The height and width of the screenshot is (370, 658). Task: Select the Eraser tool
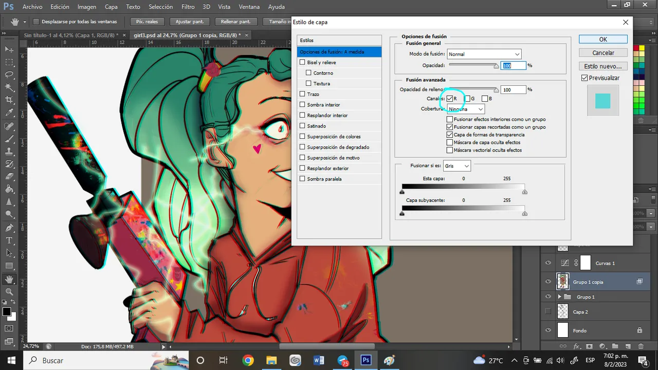click(x=9, y=177)
